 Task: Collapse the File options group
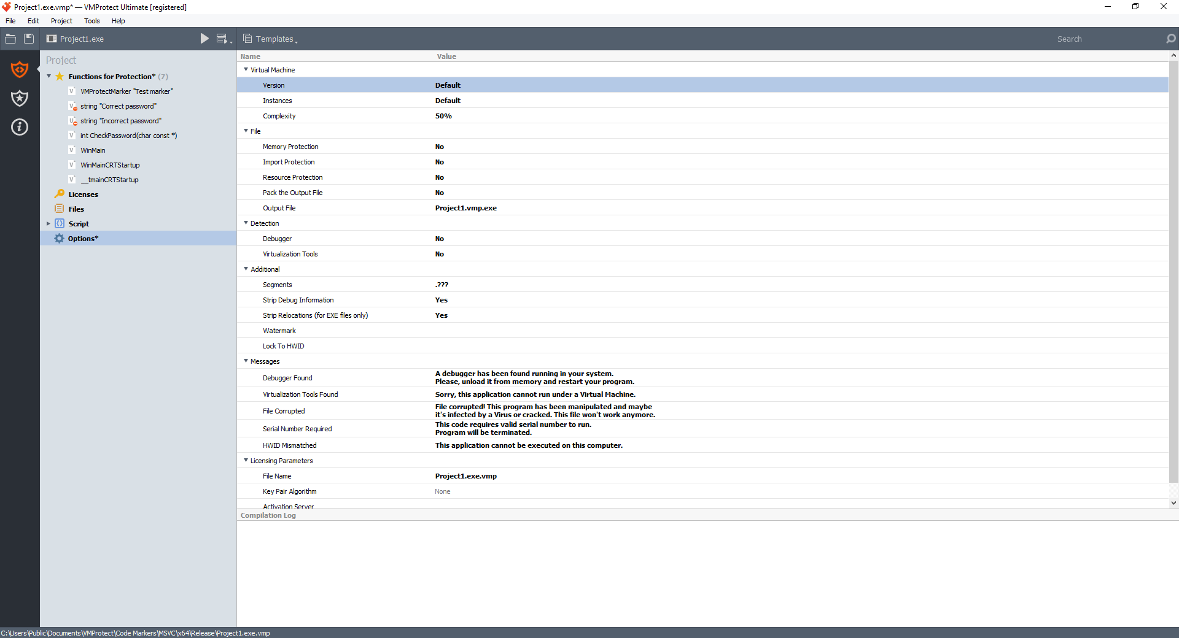tap(246, 131)
